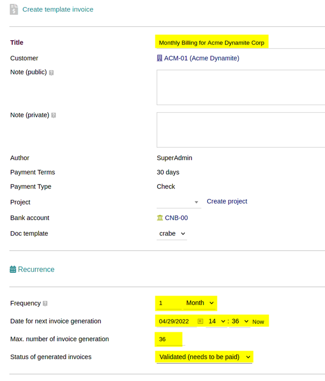Click the help icon next to Note (public)
The image size is (325, 381).
tap(51, 72)
